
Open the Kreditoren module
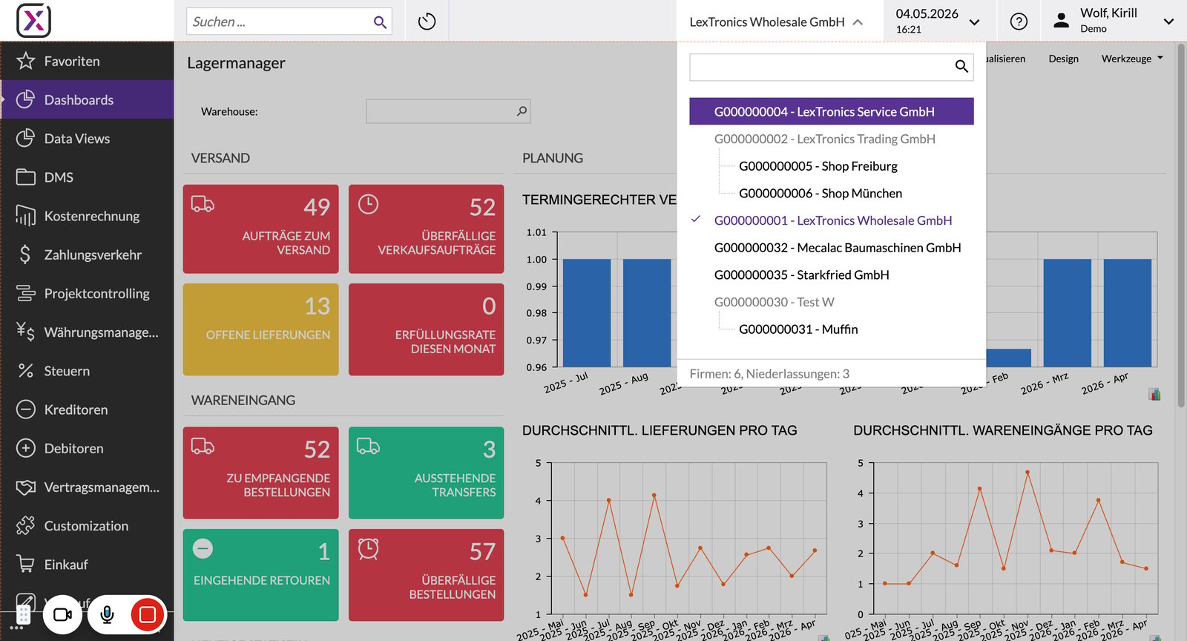(x=87, y=409)
